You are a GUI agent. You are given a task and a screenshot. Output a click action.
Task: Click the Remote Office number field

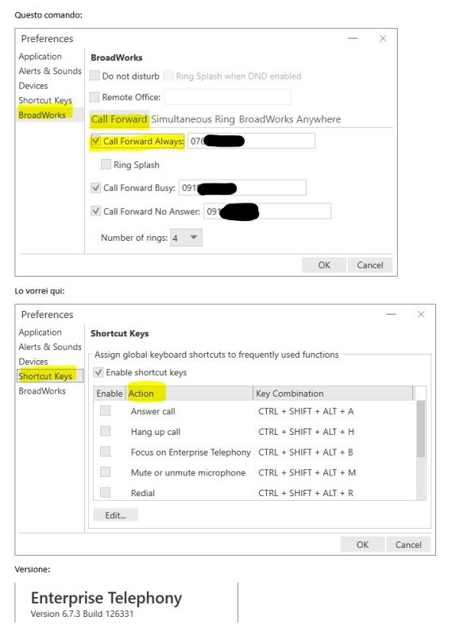227,97
